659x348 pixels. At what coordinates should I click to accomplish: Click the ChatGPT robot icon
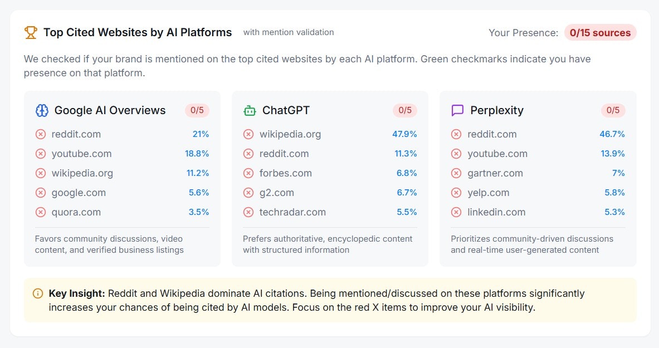[x=250, y=111]
